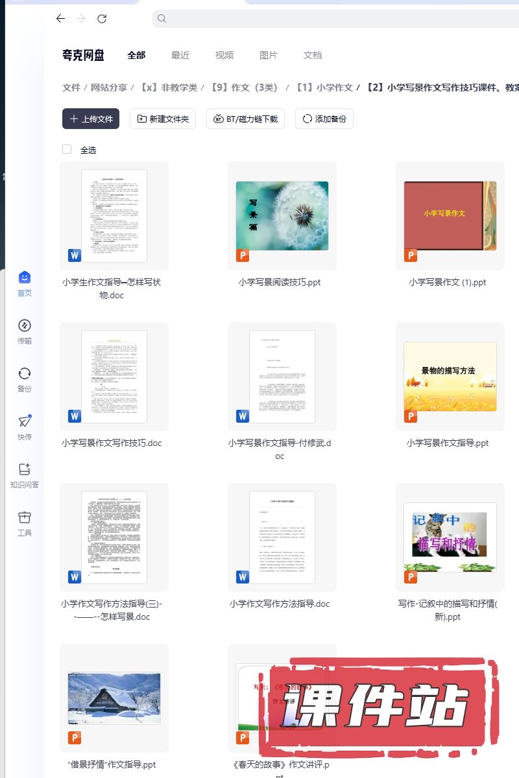Click the 新建文件夹 button

click(x=163, y=119)
